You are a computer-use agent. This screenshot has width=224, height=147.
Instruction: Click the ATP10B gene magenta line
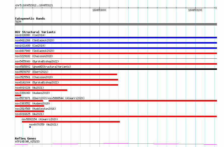click(116, 144)
